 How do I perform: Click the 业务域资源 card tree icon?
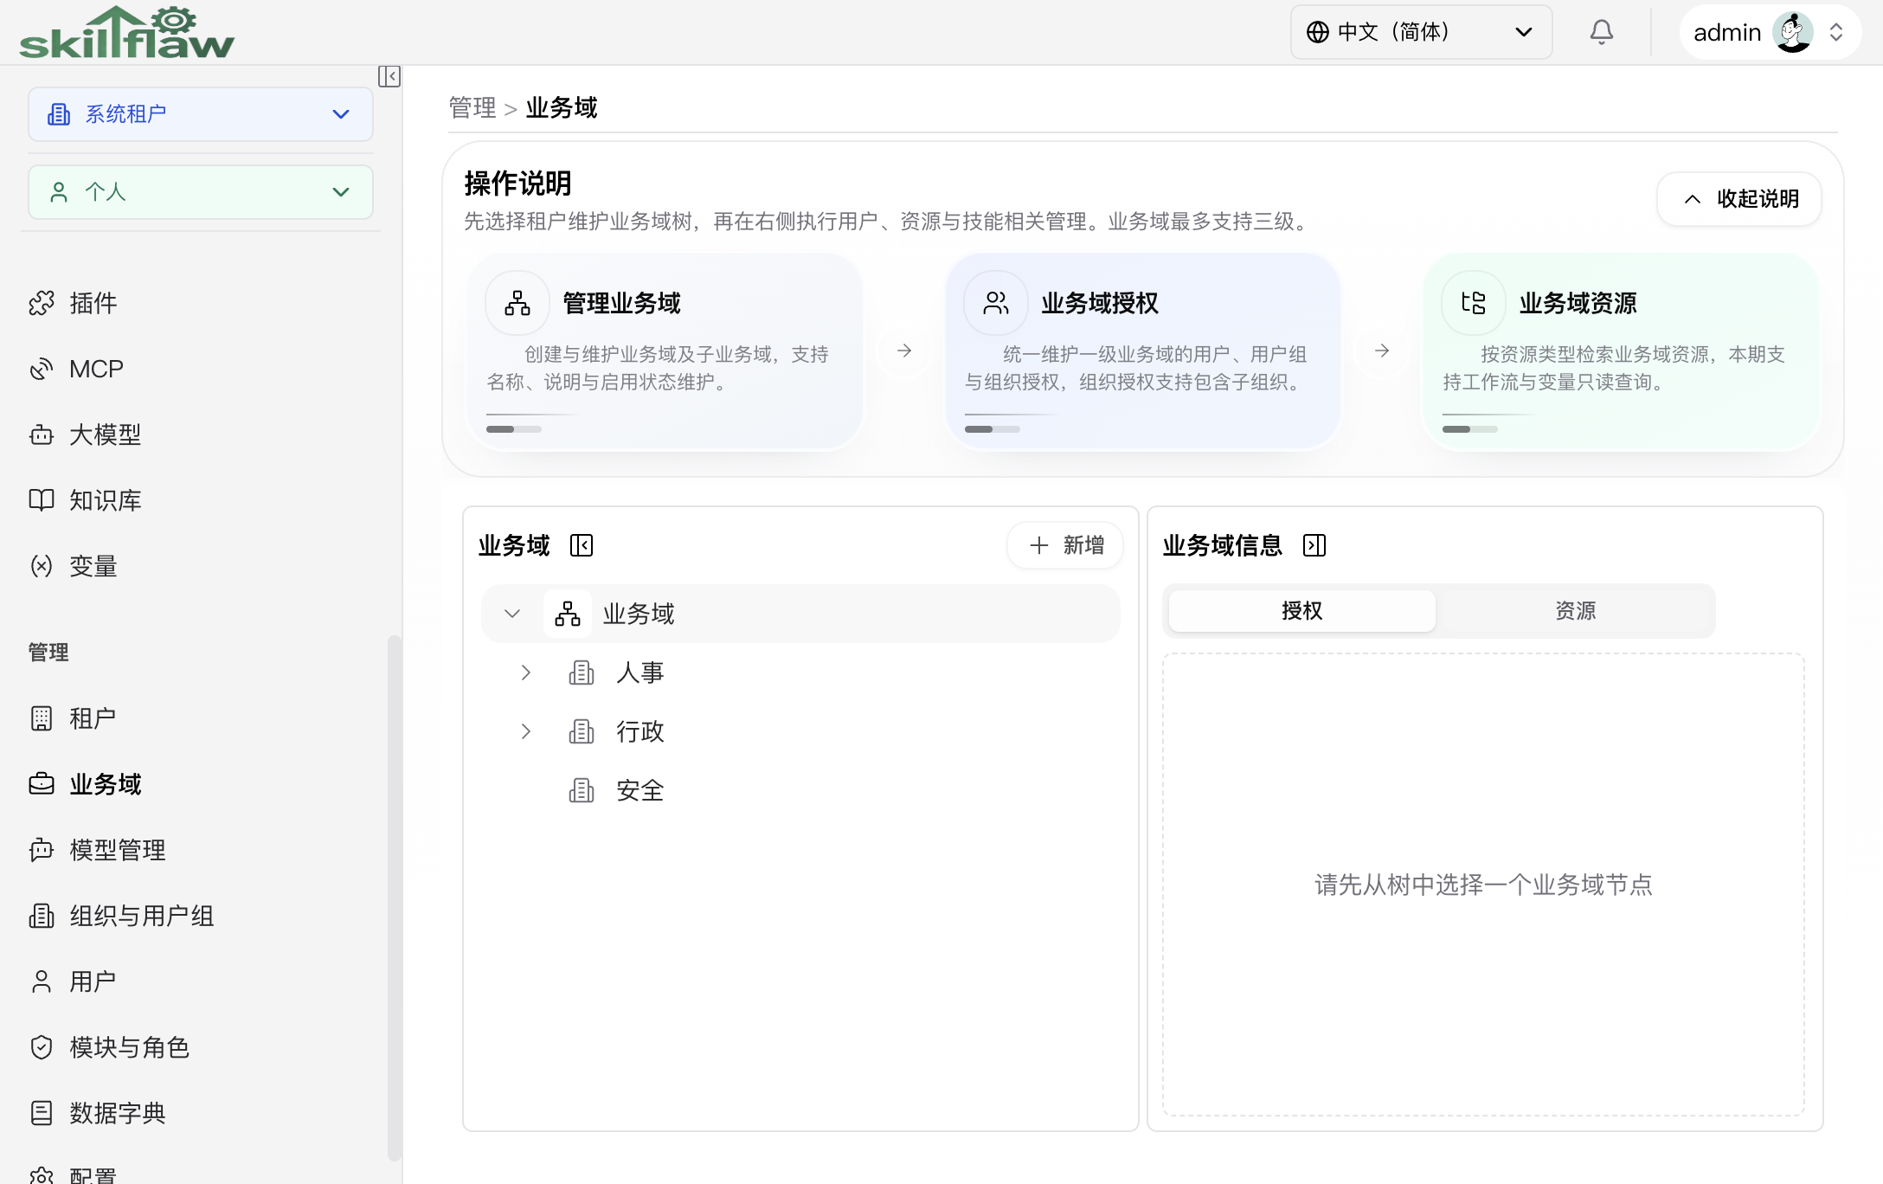1474,303
